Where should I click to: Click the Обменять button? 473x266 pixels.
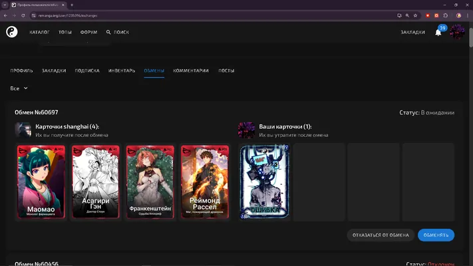(x=436, y=235)
